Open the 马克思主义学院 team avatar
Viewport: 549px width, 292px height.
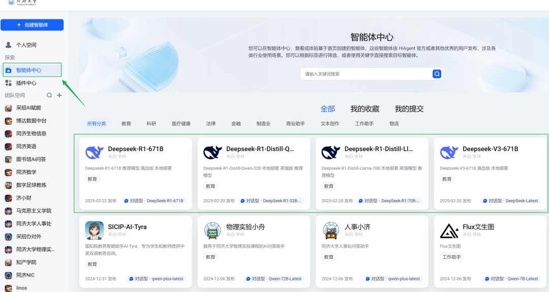coord(9,211)
